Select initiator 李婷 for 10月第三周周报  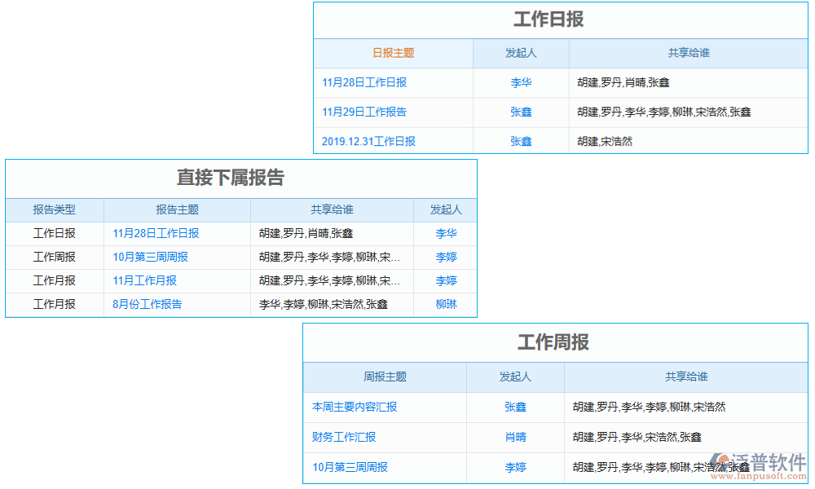coord(513,467)
